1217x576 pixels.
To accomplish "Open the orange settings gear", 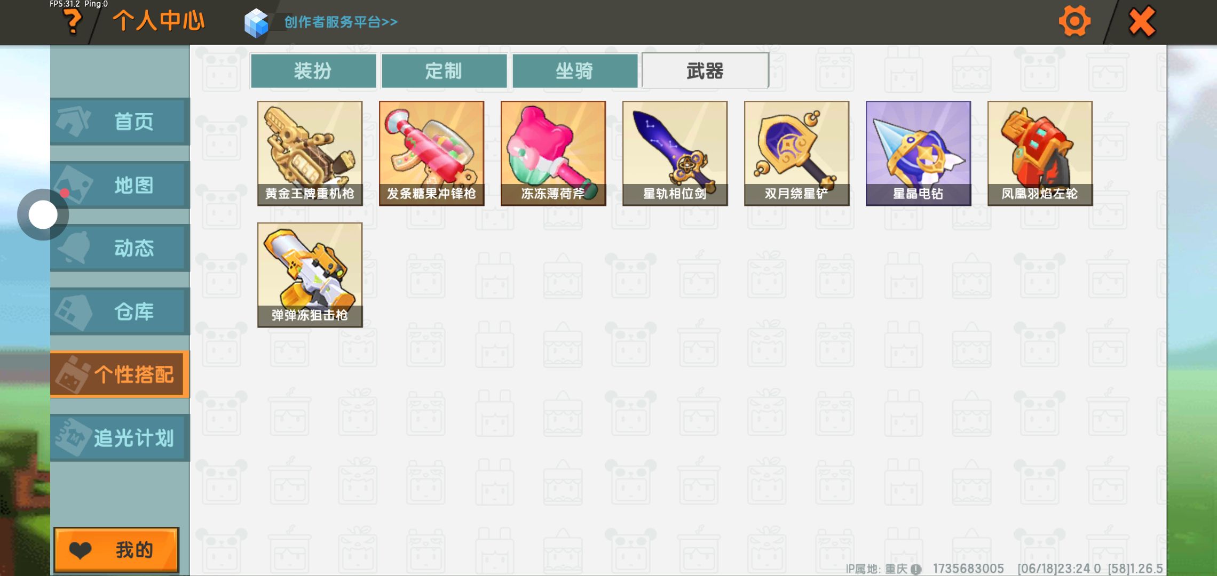I will pos(1074,21).
